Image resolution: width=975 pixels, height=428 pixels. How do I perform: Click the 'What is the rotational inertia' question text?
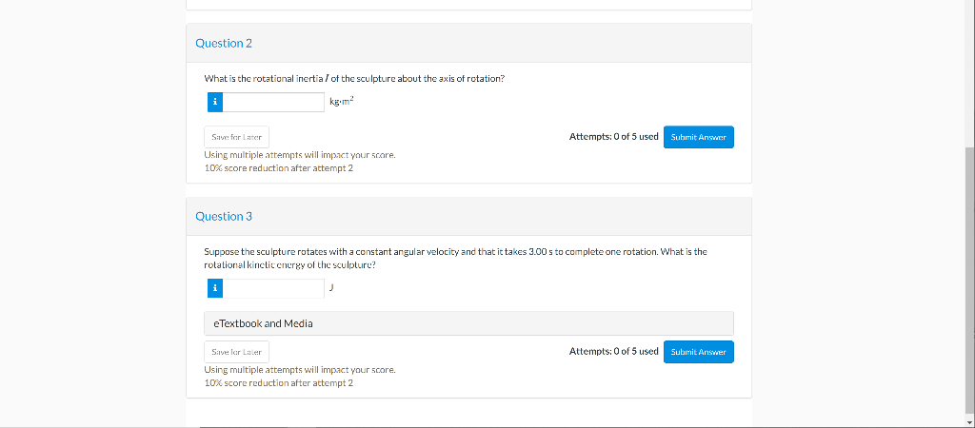click(x=354, y=79)
